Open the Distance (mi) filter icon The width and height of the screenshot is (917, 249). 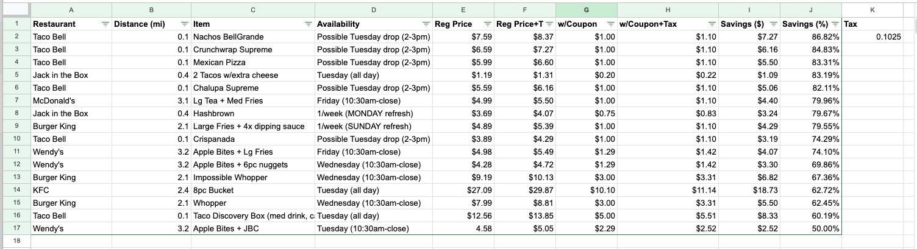click(184, 24)
